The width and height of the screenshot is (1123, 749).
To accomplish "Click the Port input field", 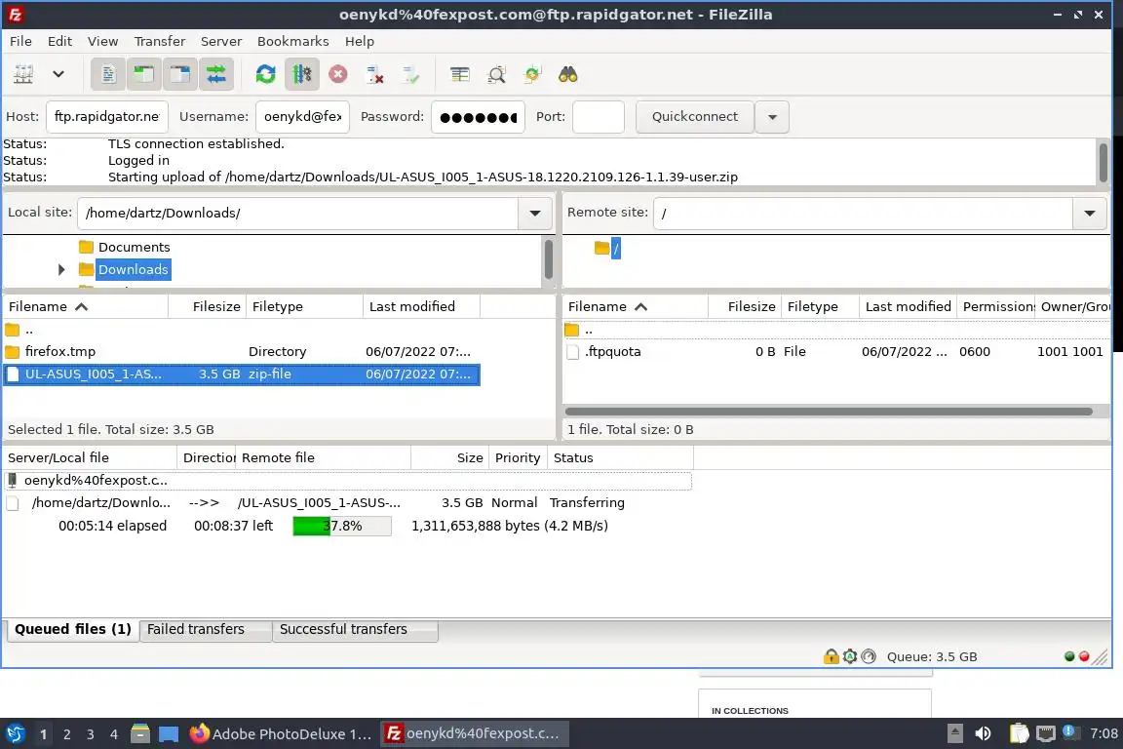I will [599, 116].
